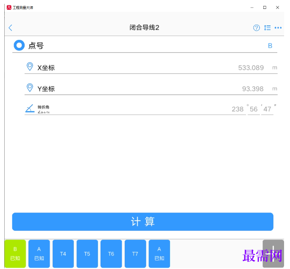
Task: Edit the angle minutes field 56
Action: [254, 109]
